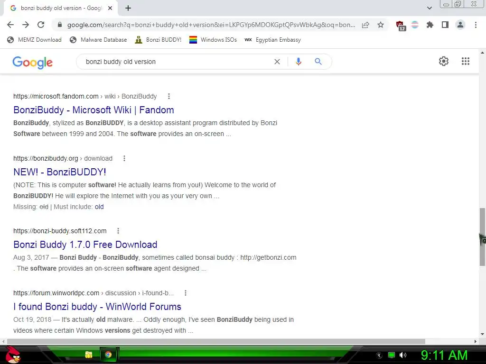486x364 pixels.
Task: Clear the search box with X
Action: (277, 62)
